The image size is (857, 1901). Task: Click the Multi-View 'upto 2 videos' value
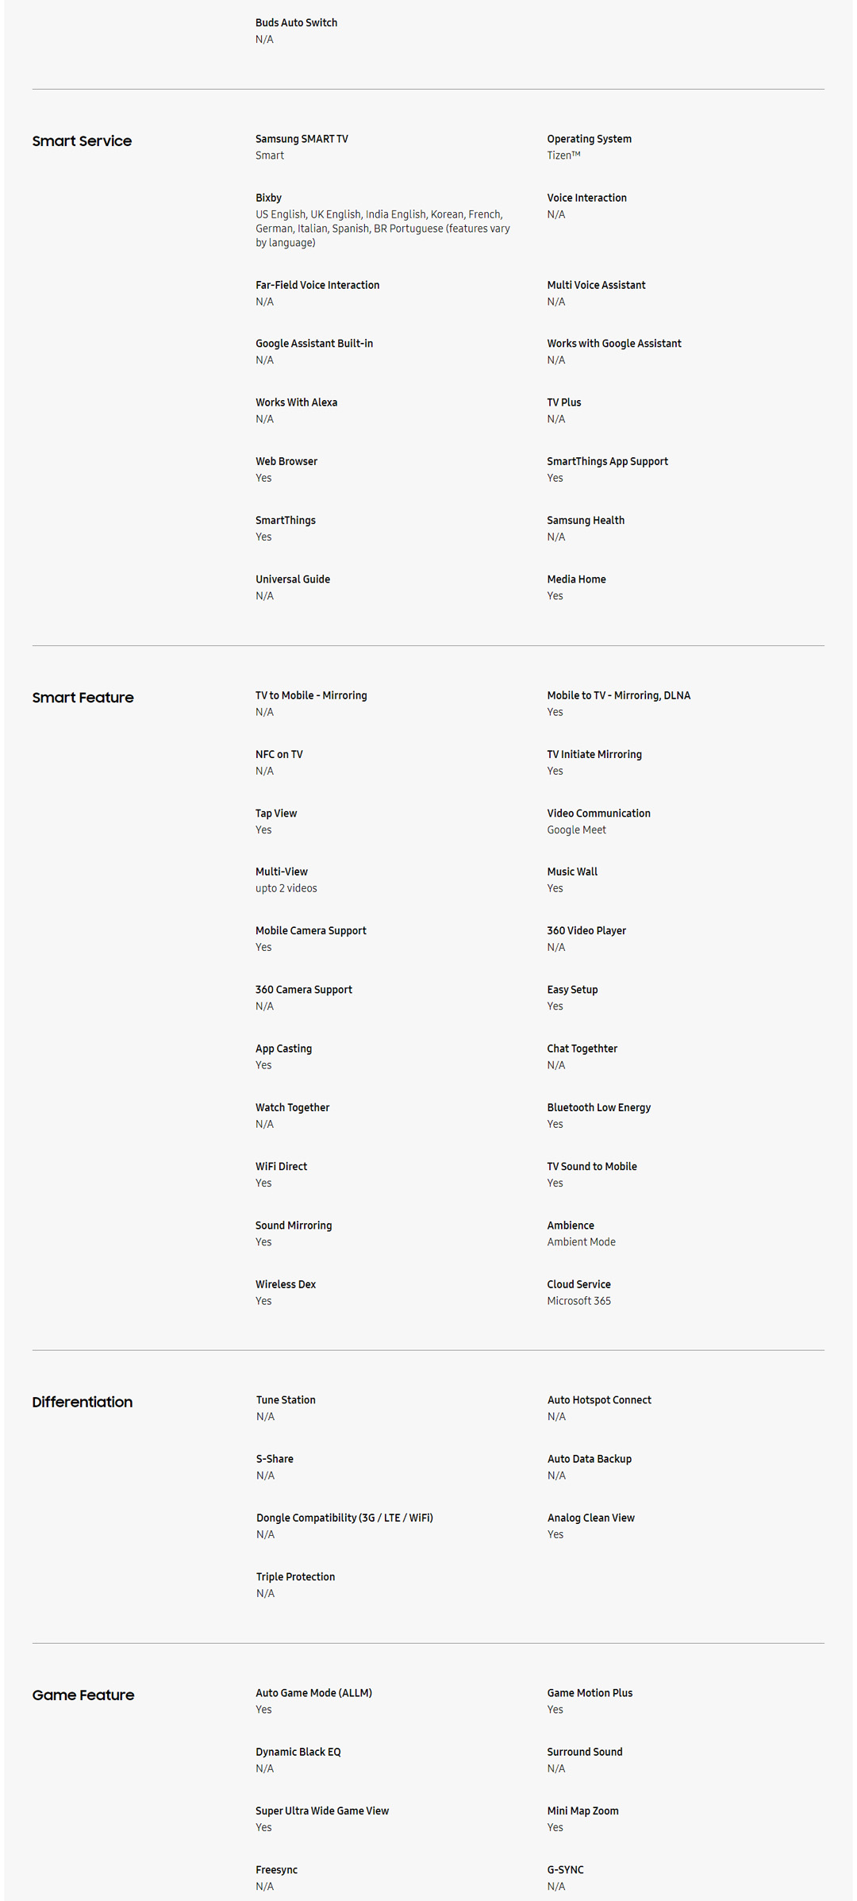[x=286, y=888]
